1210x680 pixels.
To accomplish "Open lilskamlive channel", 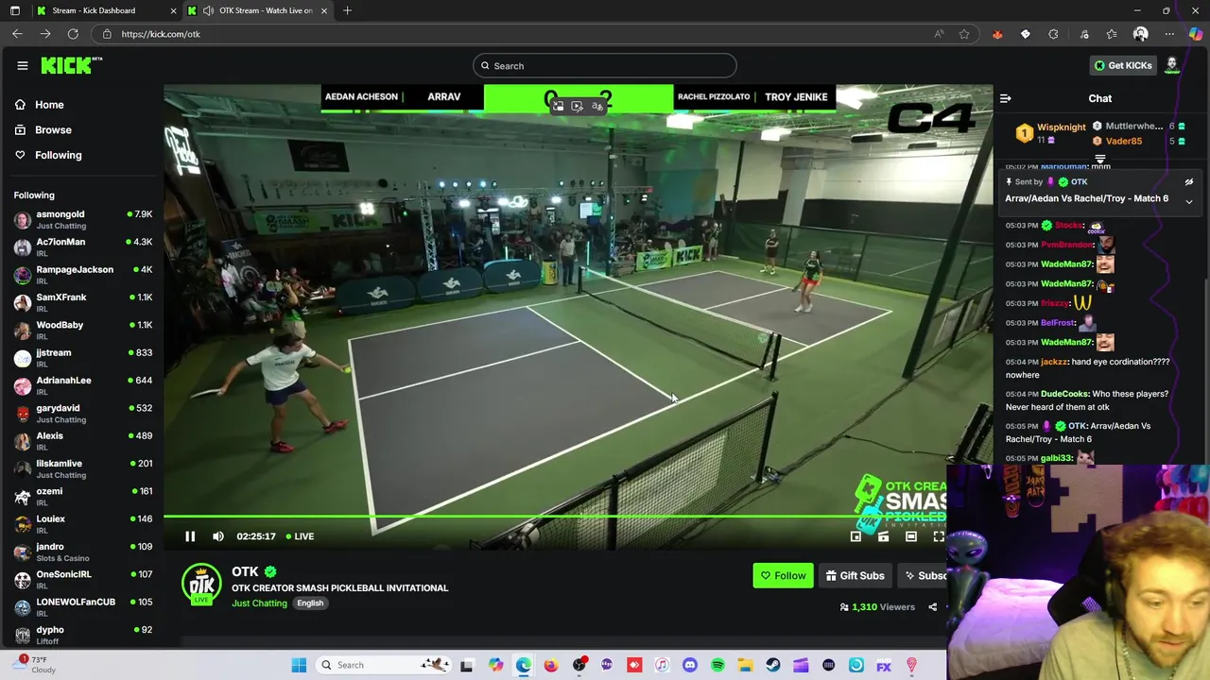I will point(83,469).
